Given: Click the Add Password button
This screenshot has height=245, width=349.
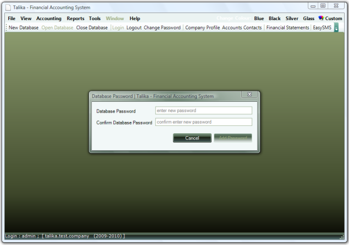Looking at the screenshot, I should [x=233, y=138].
